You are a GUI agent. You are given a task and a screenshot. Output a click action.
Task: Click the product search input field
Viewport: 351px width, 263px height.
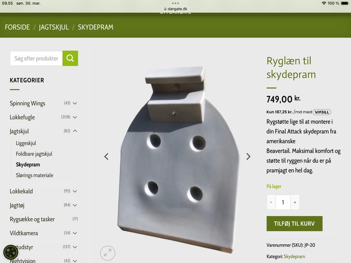(x=36, y=58)
